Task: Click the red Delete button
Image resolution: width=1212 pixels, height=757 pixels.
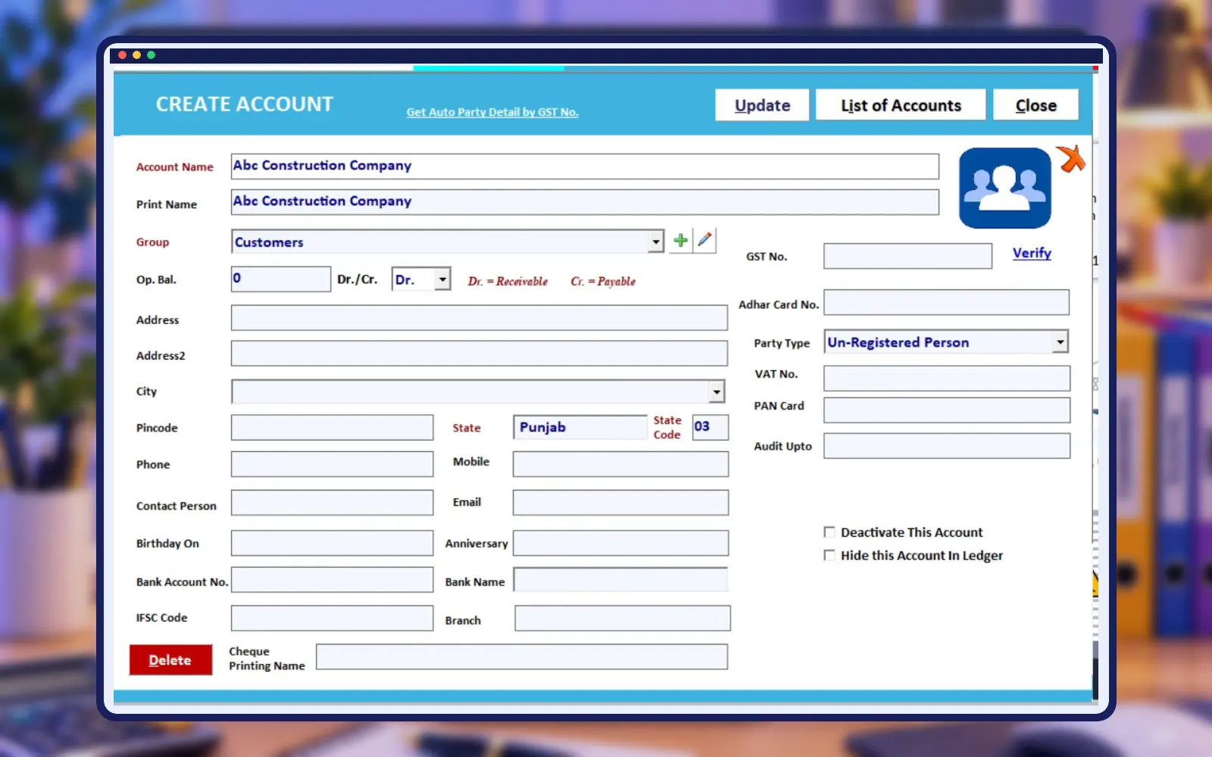Action: point(170,660)
